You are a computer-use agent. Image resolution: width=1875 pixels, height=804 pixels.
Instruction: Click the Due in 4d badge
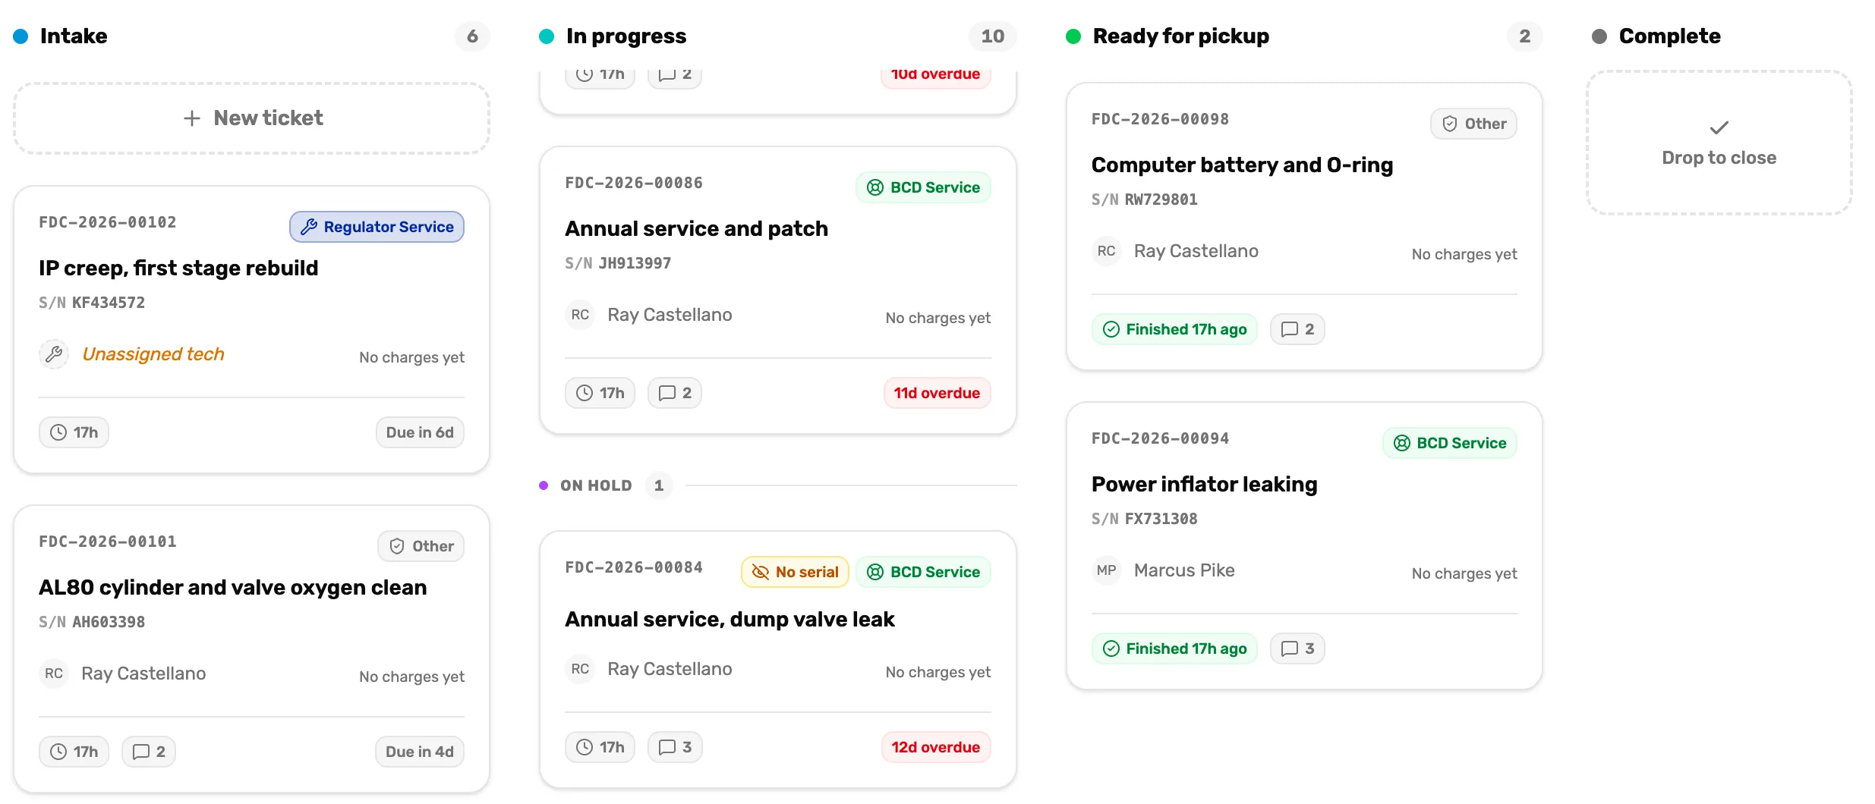pyautogui.click(x=420, y=752)
